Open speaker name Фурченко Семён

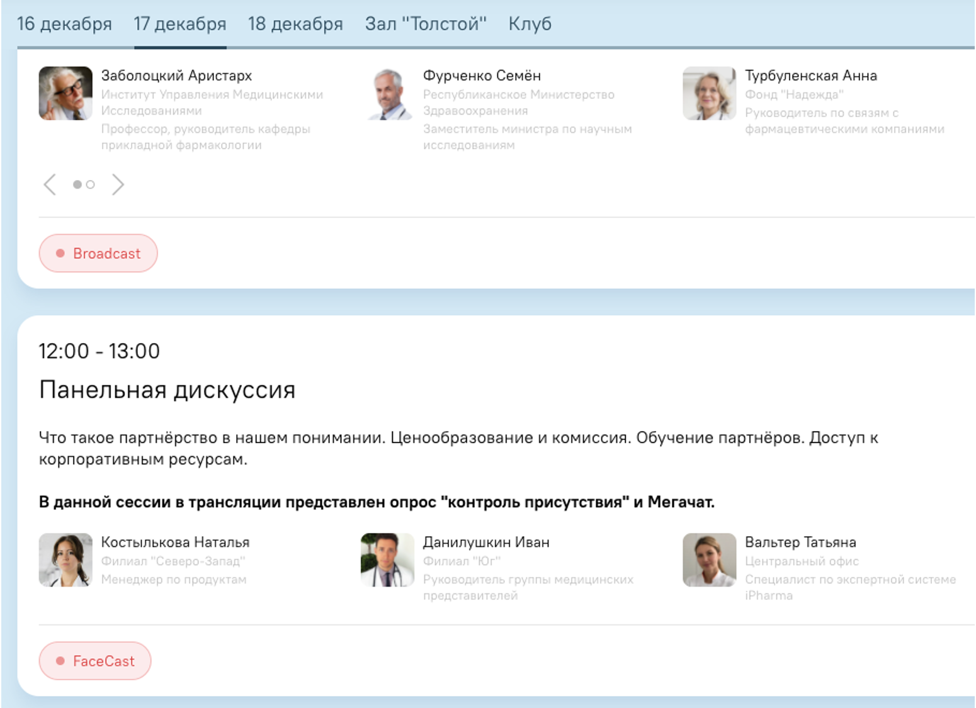coord(482,76)
